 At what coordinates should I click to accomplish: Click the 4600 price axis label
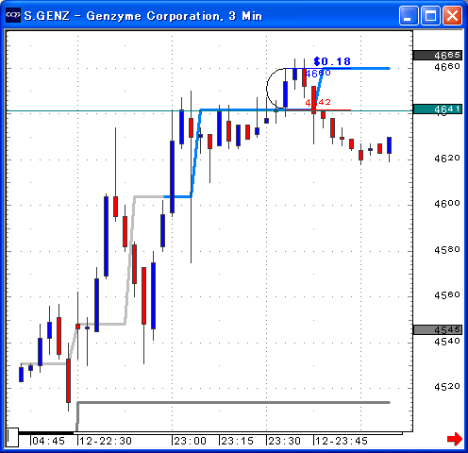[447, 204]
